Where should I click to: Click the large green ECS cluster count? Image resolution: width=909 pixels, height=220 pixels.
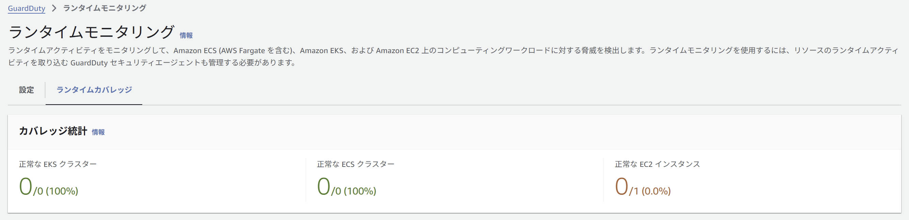(x=323, y=187)
